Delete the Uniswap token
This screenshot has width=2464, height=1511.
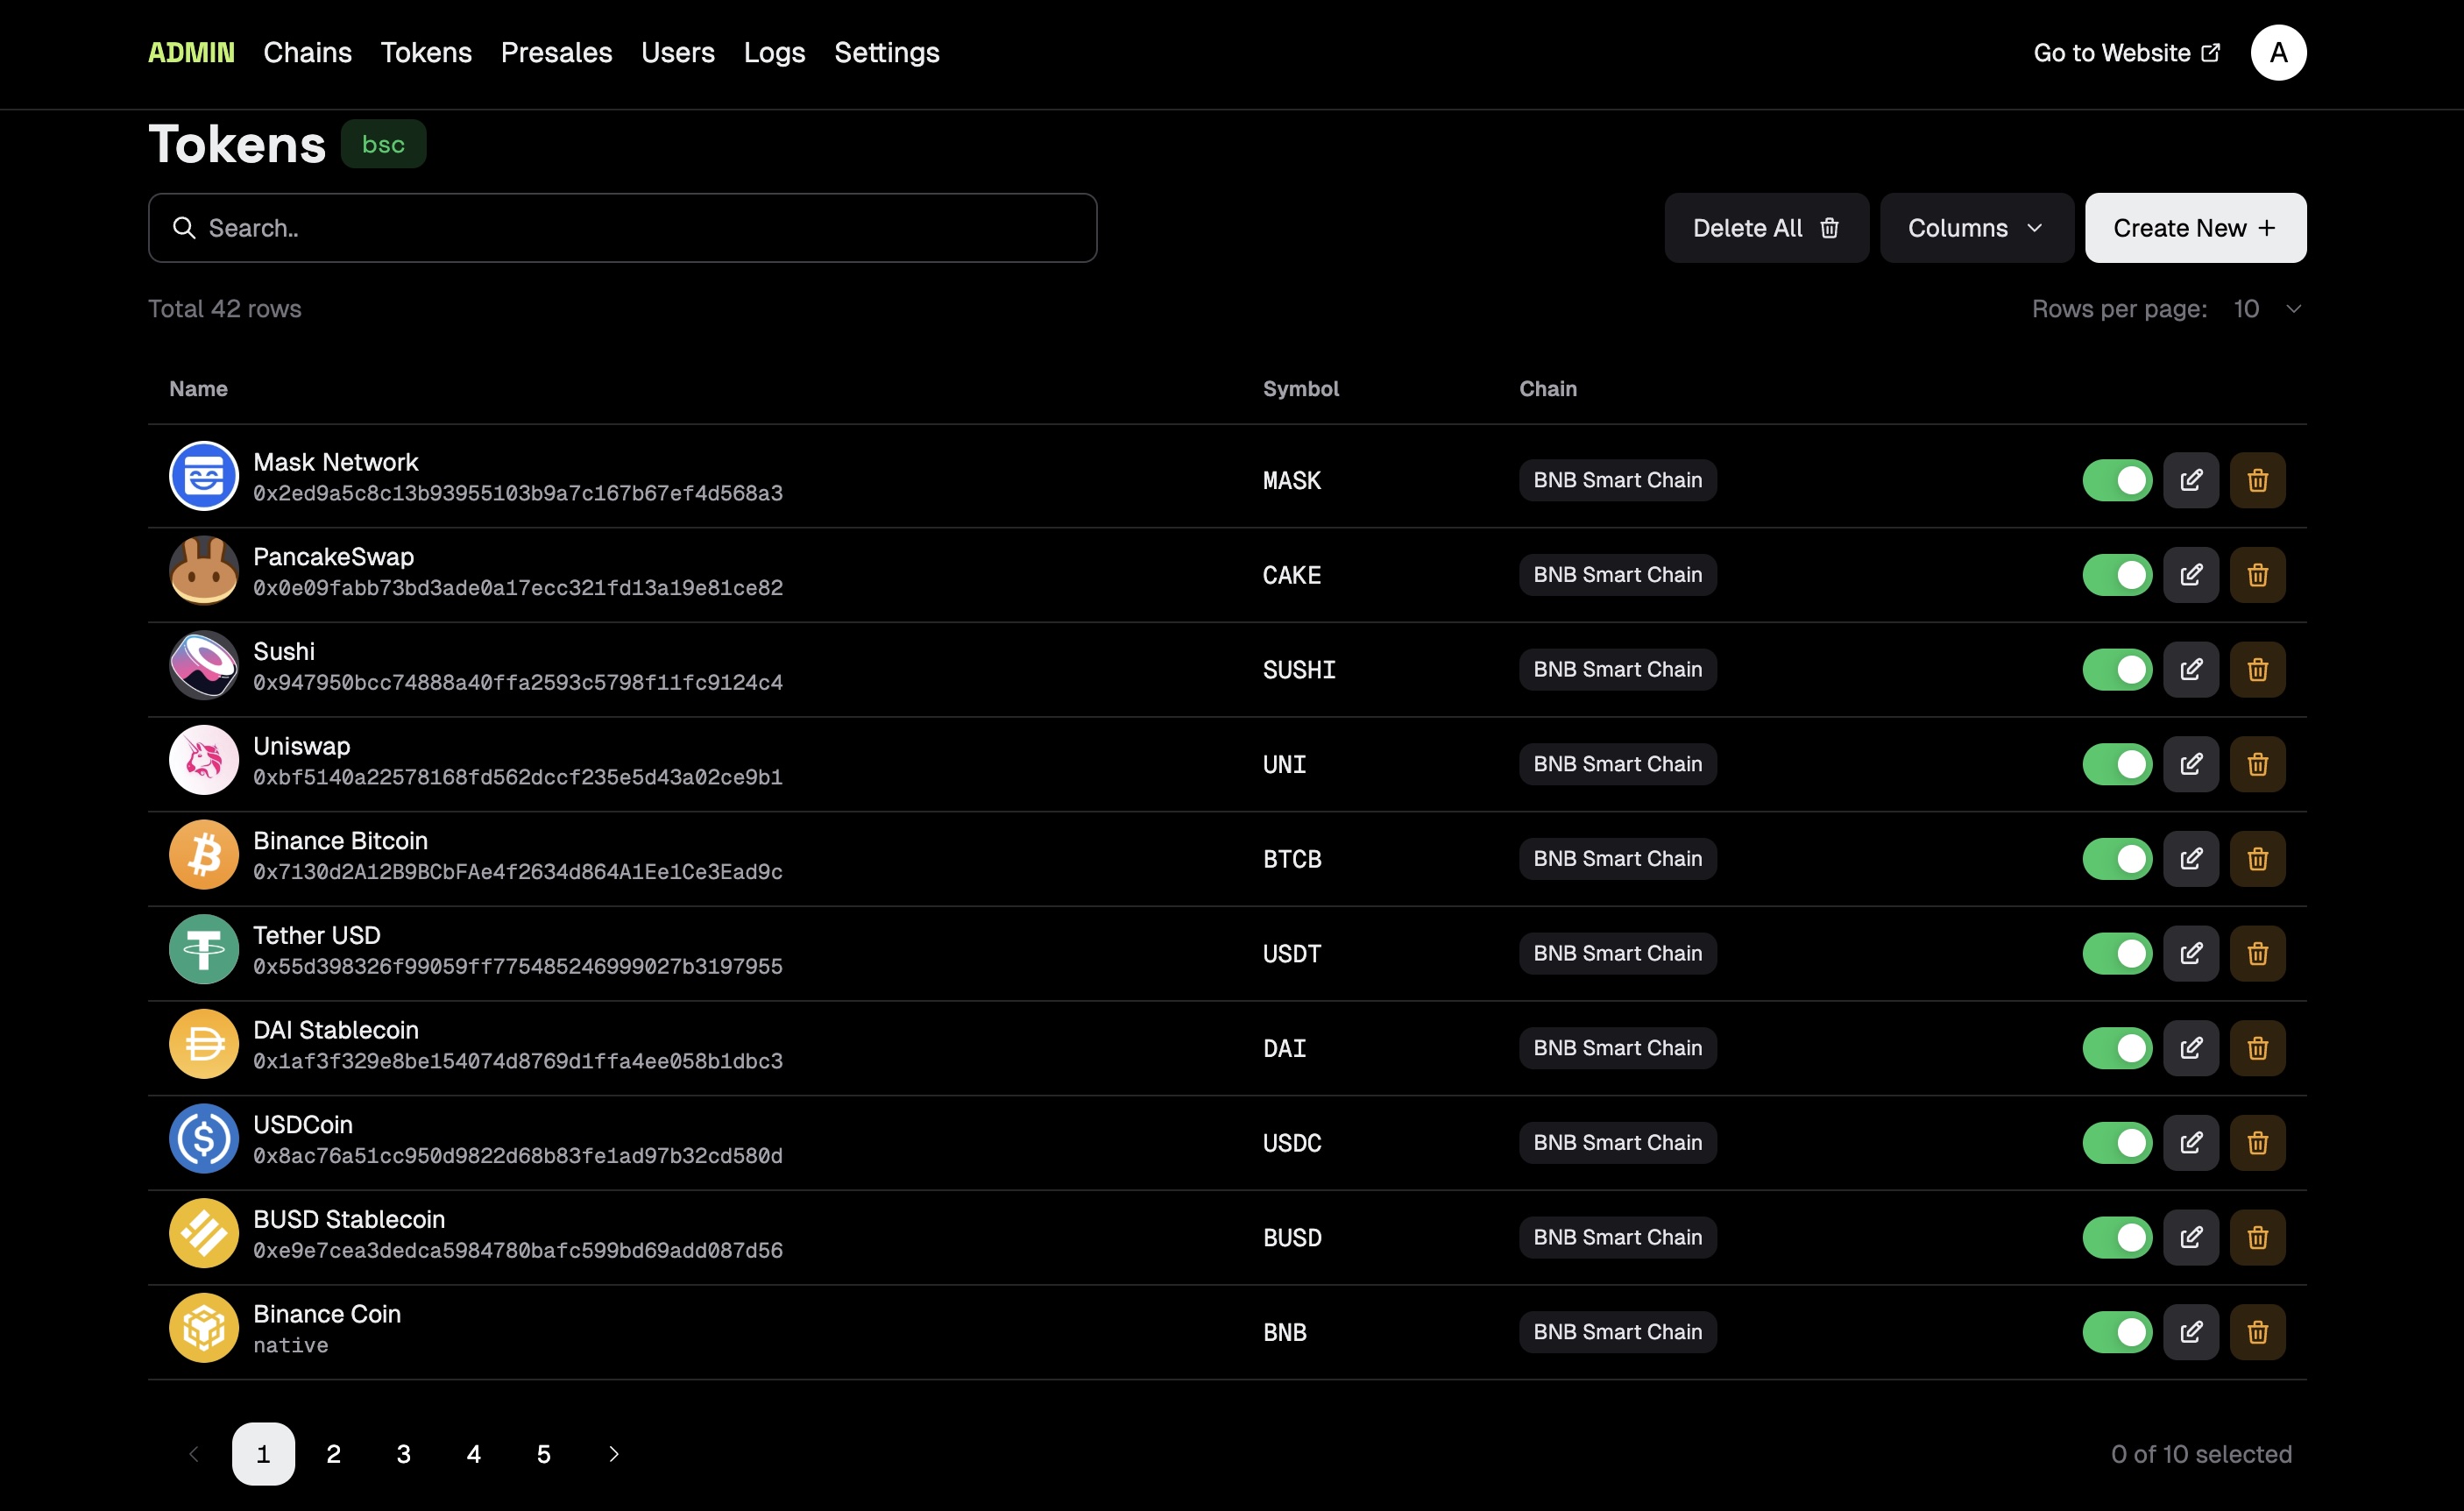click(2257, 764)
